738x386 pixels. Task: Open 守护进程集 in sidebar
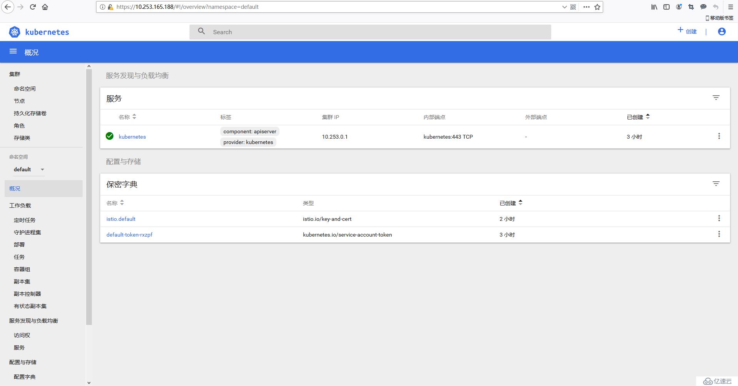click(x=27, y=232)
